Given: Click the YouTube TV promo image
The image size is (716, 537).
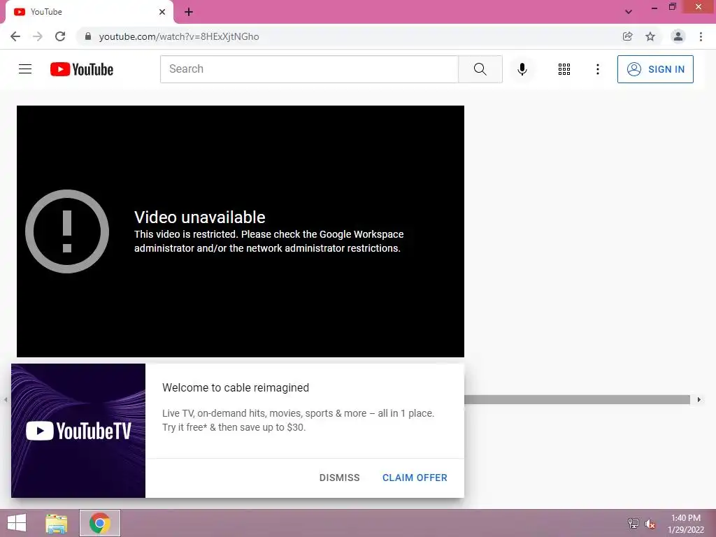Looking at the screenshot, I should coord(78,431).
